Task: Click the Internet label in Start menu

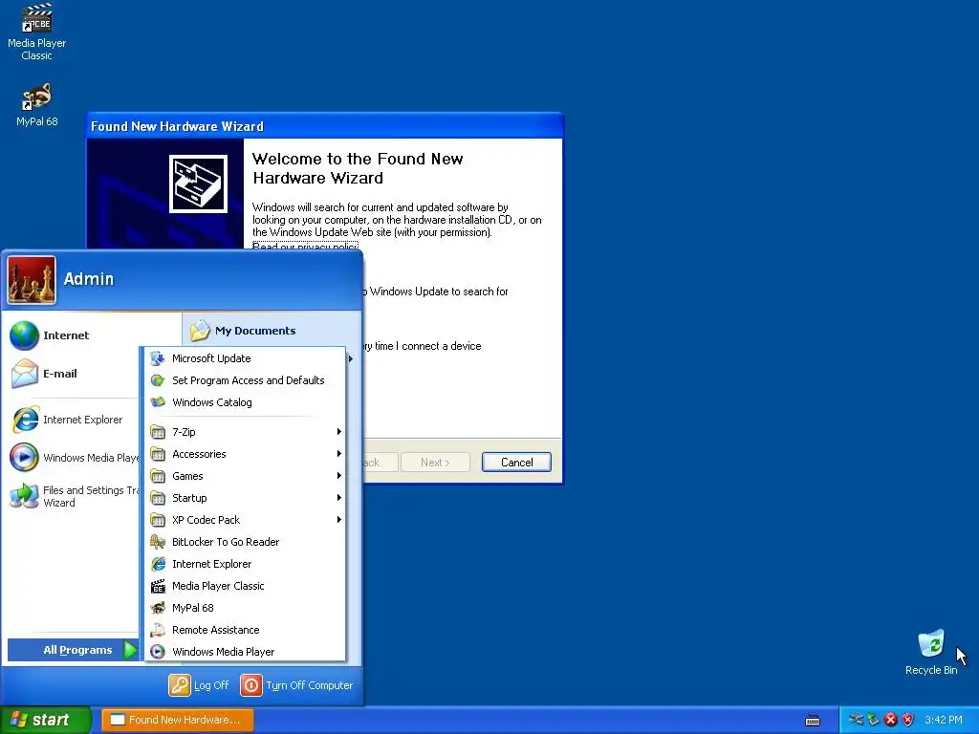Action: coord(66,335)
